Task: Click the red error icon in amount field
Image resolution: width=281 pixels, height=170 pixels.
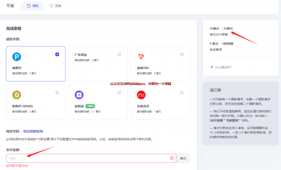Action: pos(172,158)
